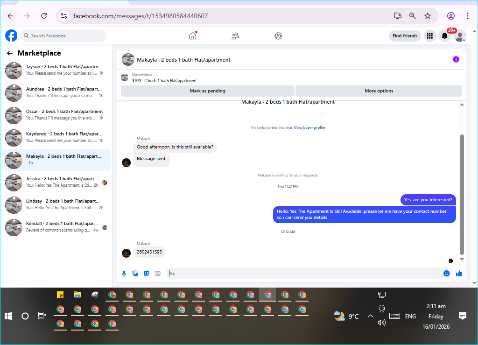Click the Mark as pending button
Viewport: 478px width, 345px height.
(x=208, y=91)
